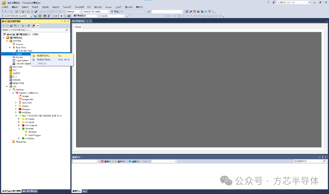Toggle the yellow warning filter in error list
The height and width of the screenshot is (194, 329).
120,162
